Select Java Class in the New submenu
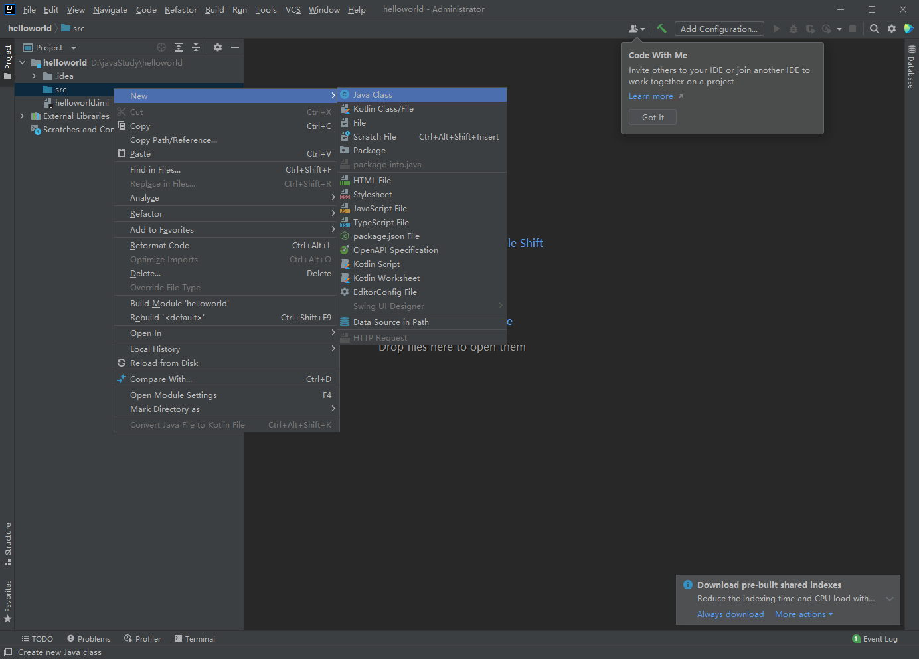The height and width of the screenshot is (659, 919). 422,95
